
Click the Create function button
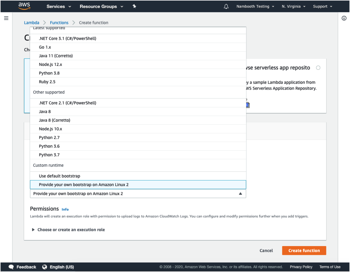point(304,250)
